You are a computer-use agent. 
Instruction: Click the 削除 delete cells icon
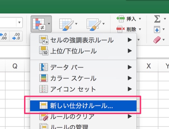click(121, 29)
